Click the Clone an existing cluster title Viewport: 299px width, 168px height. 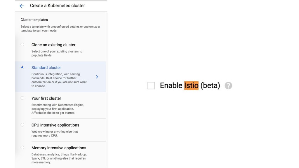[53, 45]
